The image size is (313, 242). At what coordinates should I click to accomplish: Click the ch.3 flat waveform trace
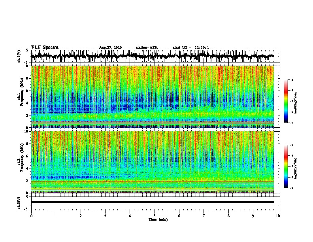coord(152,202)
